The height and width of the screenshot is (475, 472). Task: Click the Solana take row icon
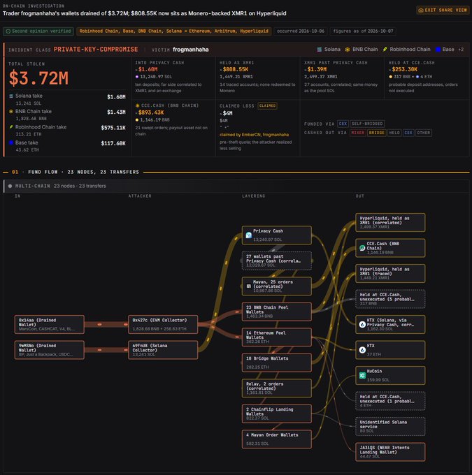11,96
